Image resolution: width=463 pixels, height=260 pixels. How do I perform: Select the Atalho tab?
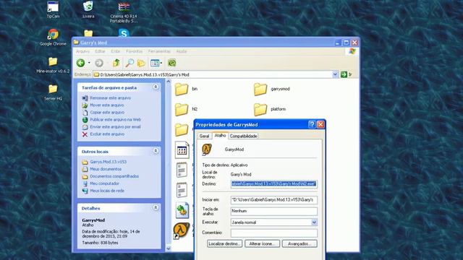[x=220, y=135]
